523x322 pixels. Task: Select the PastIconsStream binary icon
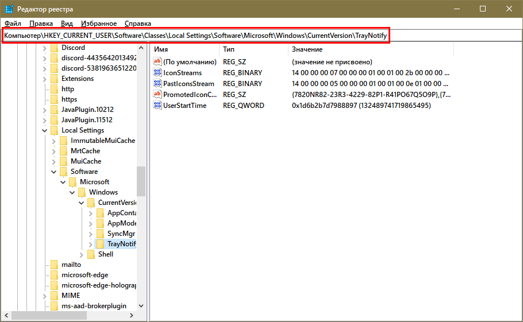click(157, 84)
